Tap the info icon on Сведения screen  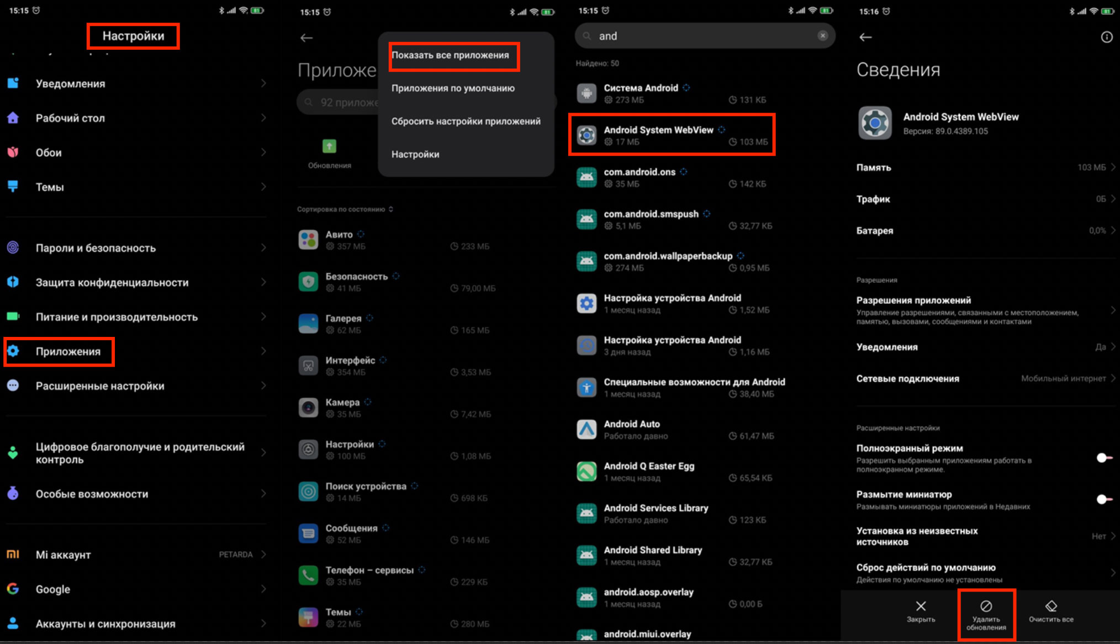tap(1106, 37)
